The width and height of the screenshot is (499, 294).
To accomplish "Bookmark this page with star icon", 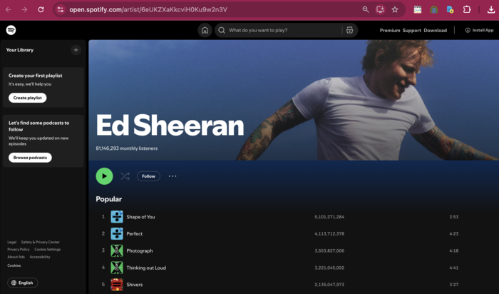I will coord(395,9).
